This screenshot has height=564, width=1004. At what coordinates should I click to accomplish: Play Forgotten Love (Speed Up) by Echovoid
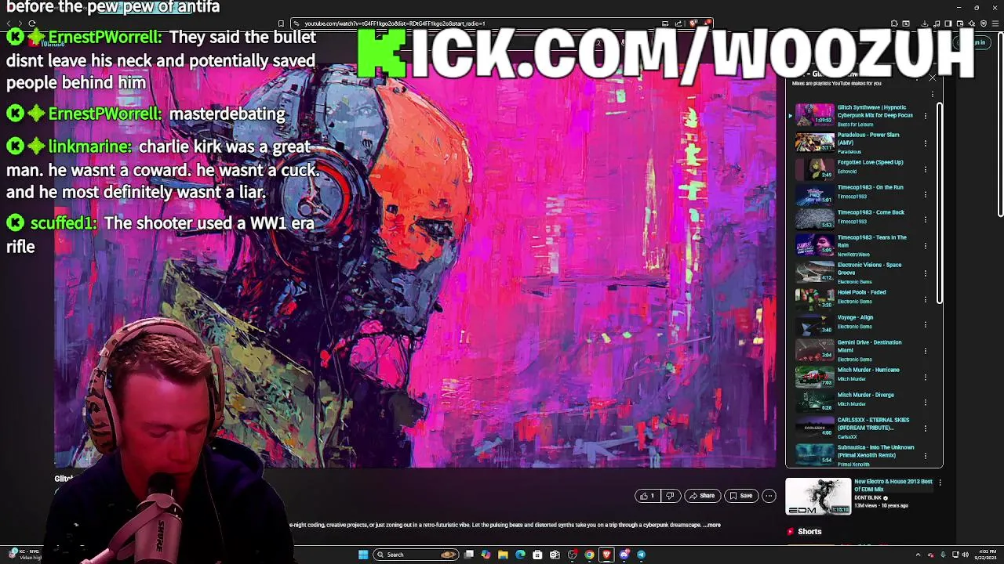[x=814, y=168]
